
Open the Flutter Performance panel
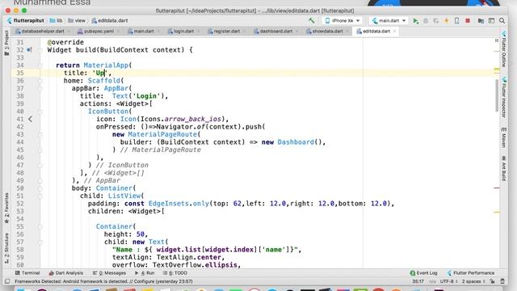(470, 273)
